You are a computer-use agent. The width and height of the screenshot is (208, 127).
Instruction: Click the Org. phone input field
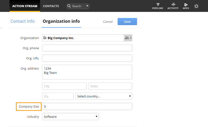coord(87,48)
